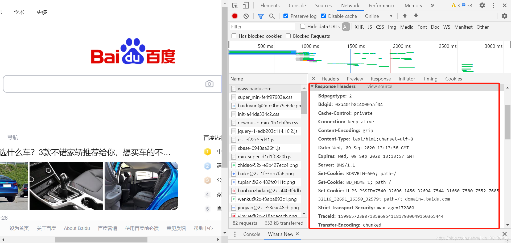511x243 pixels.
Task: Click the camera image search icon
Action: click(x=209, y=84)
